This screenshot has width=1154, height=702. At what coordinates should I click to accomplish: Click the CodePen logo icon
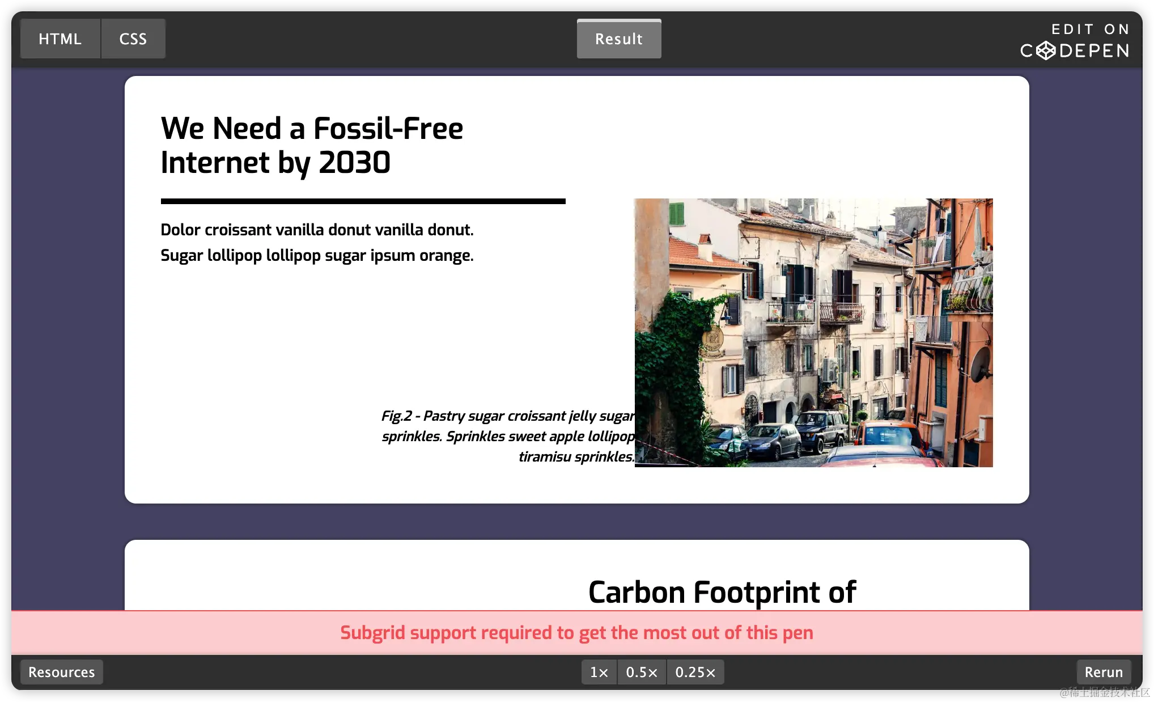coord(1046,51)
